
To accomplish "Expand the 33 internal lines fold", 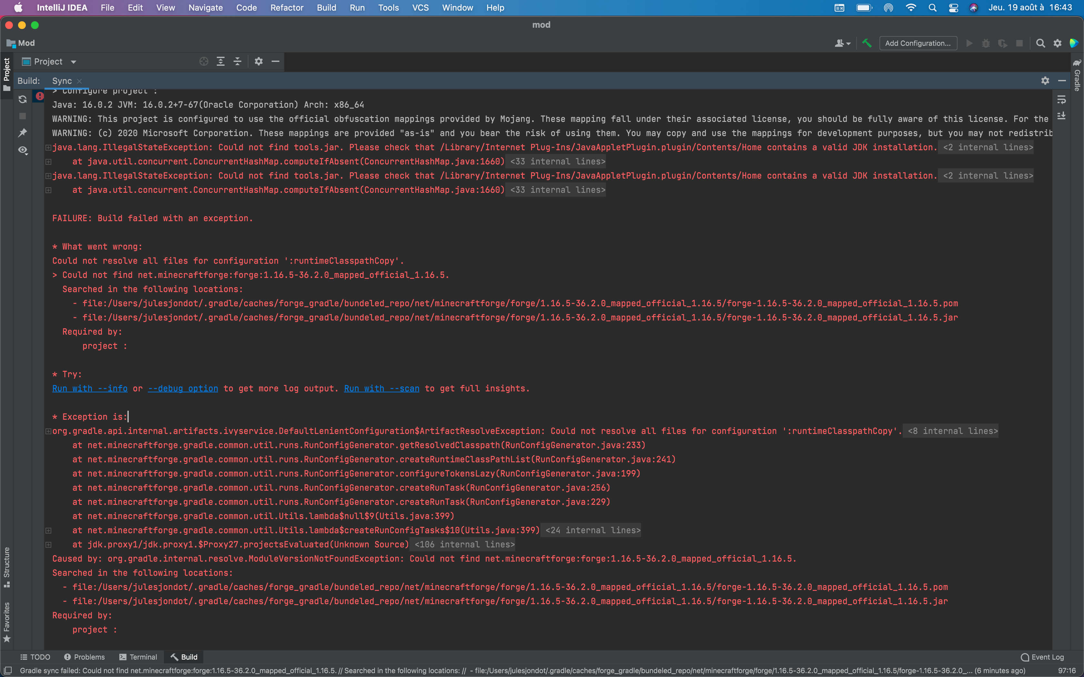I will coord(557,162).
